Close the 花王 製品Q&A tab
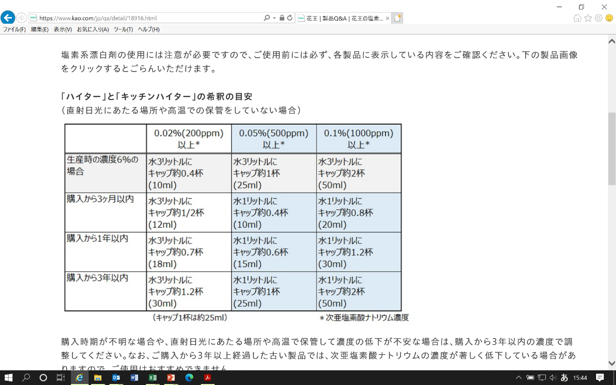 point(387,18)
